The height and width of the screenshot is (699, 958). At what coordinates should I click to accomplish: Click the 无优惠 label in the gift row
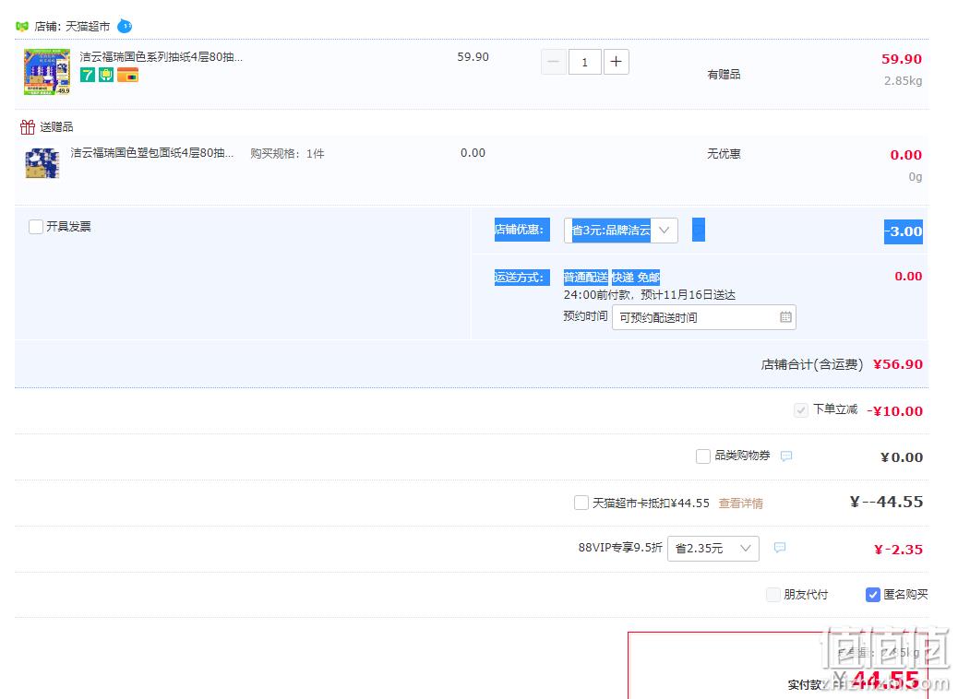724,154
